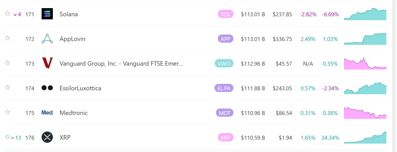Click Solana's down-4 rank change indicator
397x152 pixels.
point(17,14)
